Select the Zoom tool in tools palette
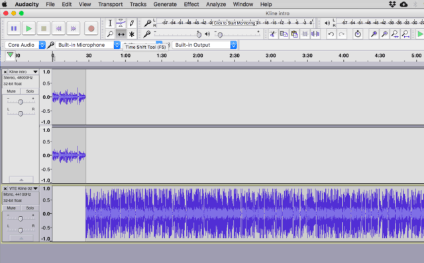Screen dimensions: 424x263 click(110, 34)
